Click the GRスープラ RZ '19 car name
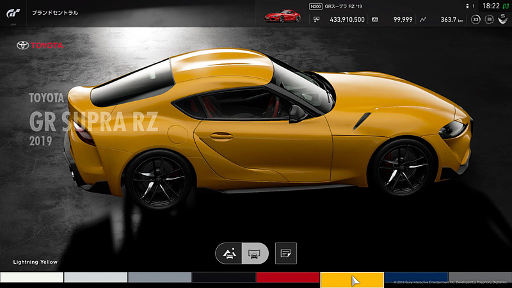Viewport: 512px width, 288px height. (343, 6)
